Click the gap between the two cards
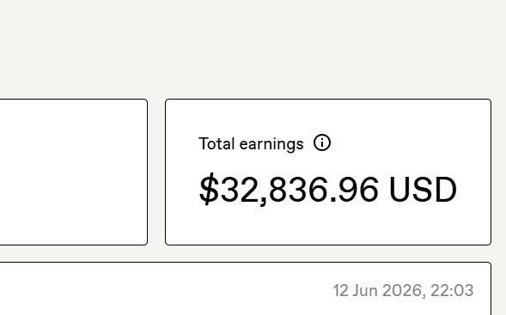Screen dimensions: 506x315 [x=156, y=173]
